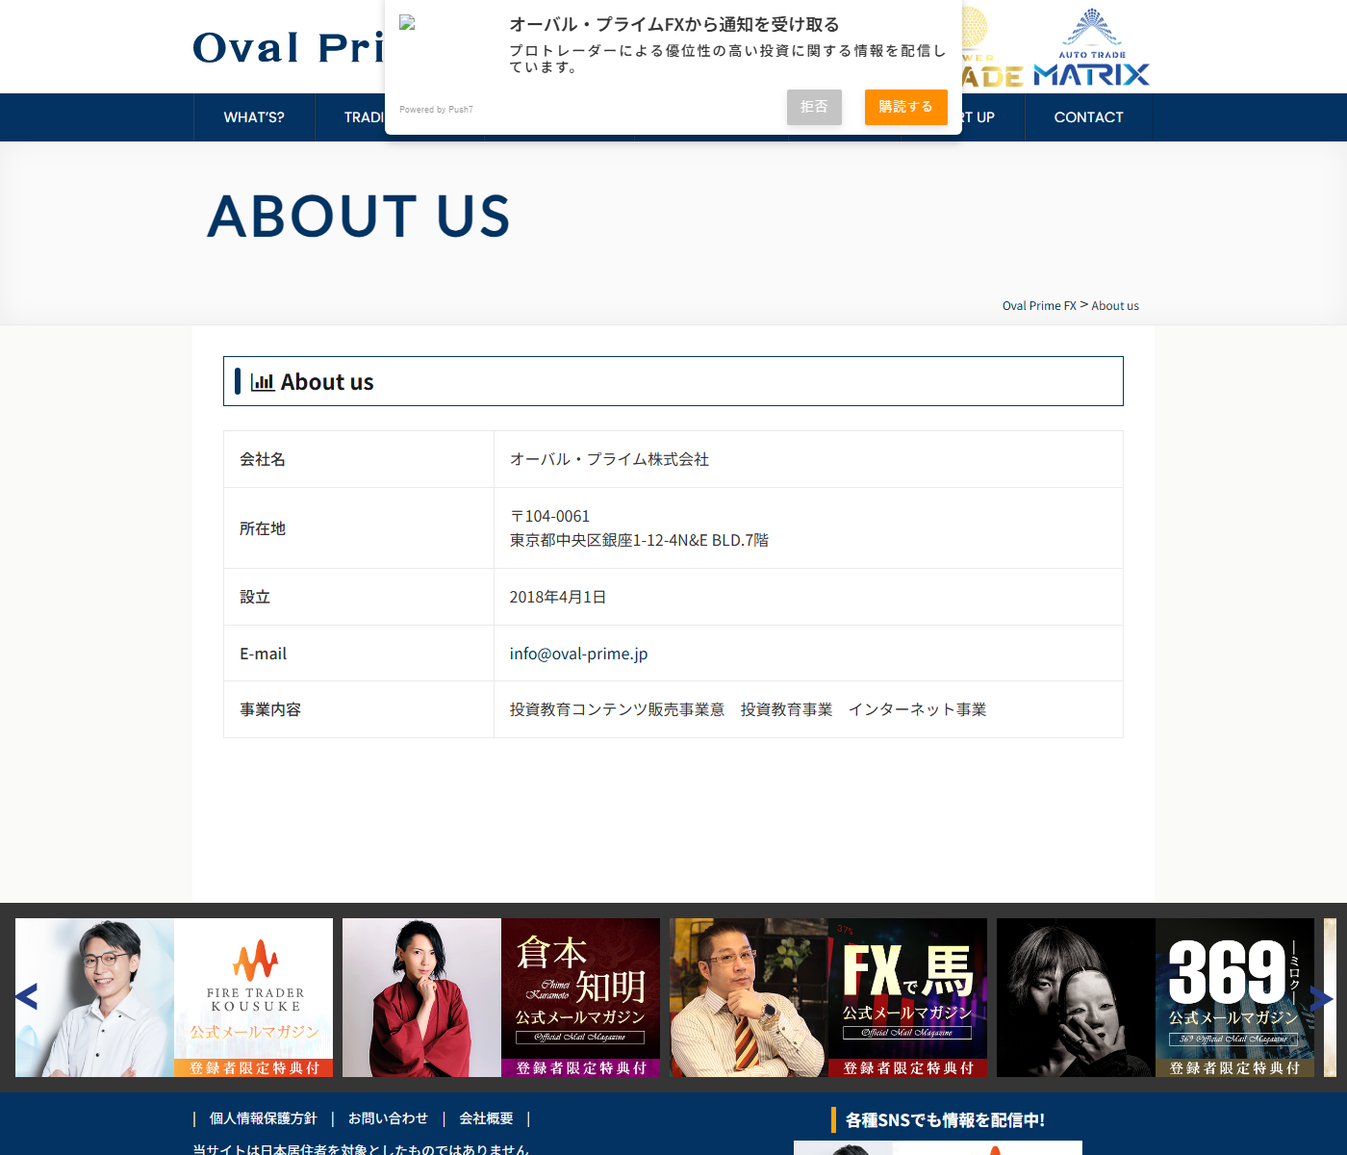Click the previous carousel arrow

27,997
